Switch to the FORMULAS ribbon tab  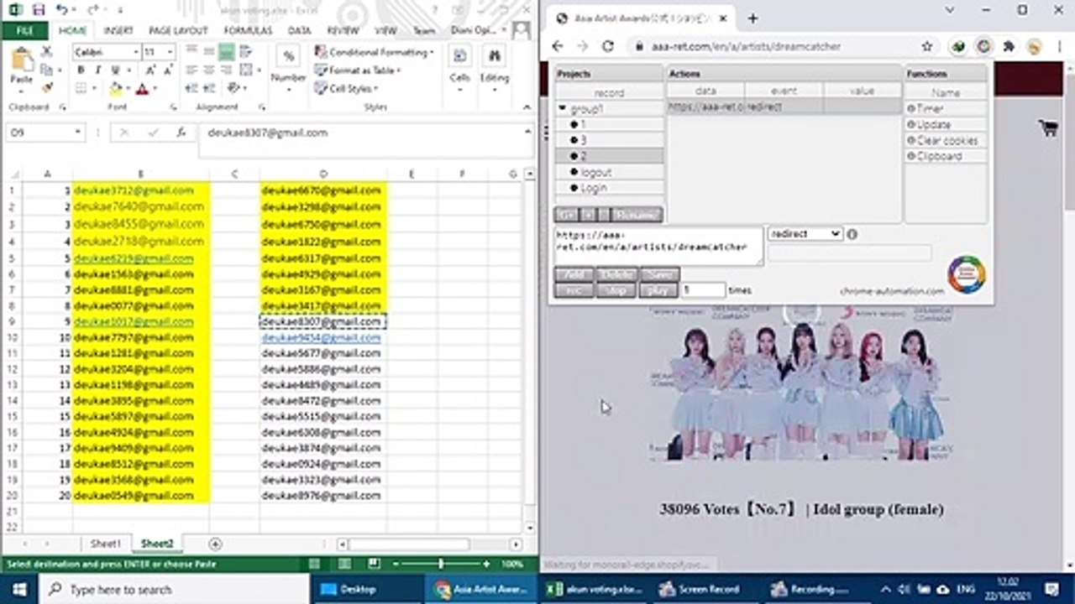[x=248, y=30]
